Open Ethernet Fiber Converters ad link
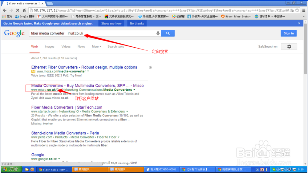The height and width of the screenshot is (173, 308). click(x=84, y=67)
